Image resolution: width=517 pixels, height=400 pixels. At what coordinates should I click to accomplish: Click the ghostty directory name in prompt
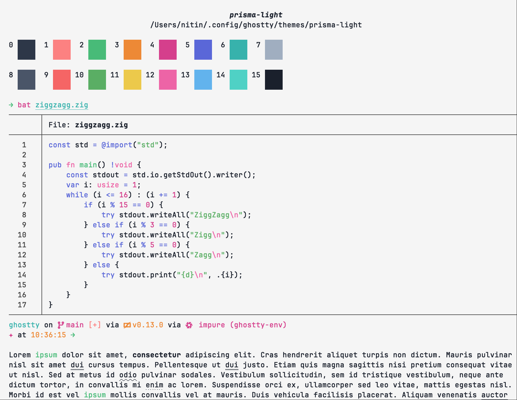(x=24, y=325)
